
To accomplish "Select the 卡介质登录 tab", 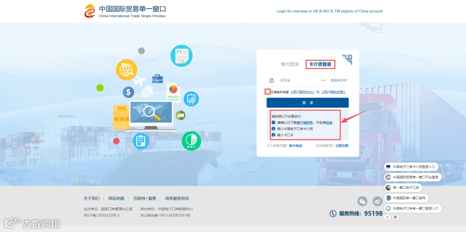I will pyautogui.click(x=320, y=64).
